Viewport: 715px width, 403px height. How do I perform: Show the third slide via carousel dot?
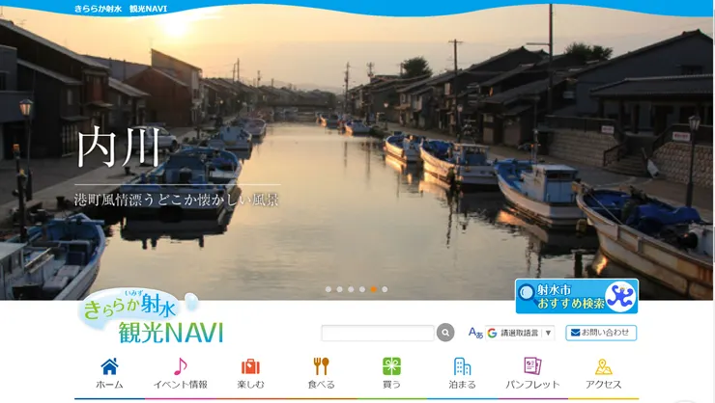click(x=351, y=289)
